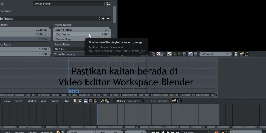The width and height of the screenshot is (266, 133).
Task: Click the 00:10 label on sequencer ruler
Action: [x=120, y=95]
